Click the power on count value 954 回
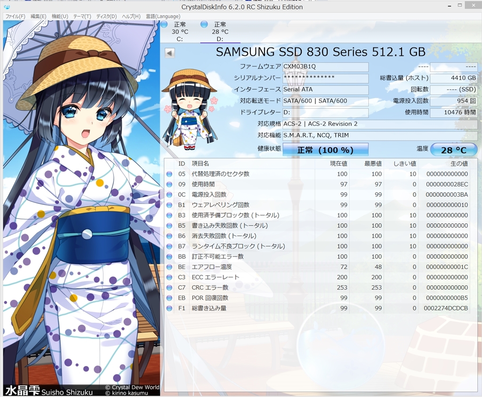Screen dimensions: 482x397 (454, 101)
